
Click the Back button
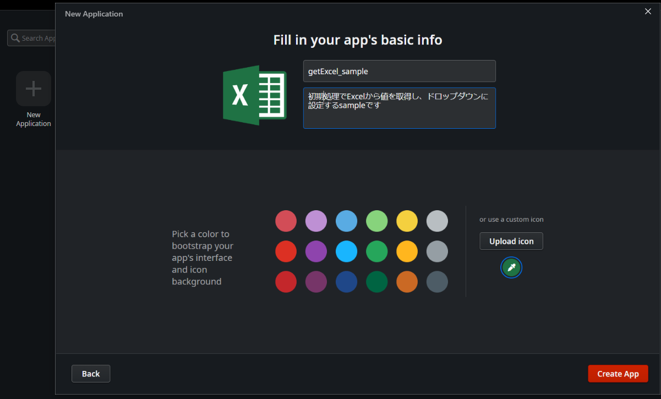coord(91,374)
